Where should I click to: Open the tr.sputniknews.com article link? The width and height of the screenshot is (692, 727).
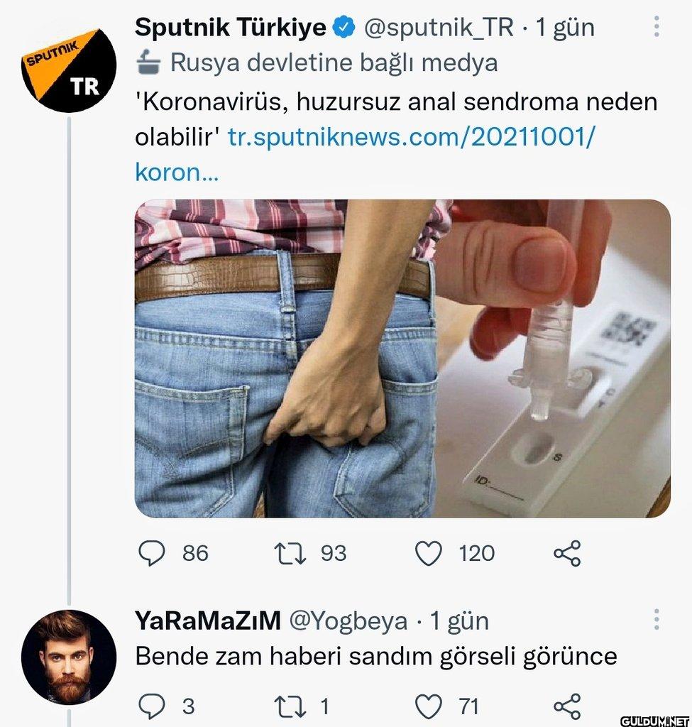click(412, 137)
